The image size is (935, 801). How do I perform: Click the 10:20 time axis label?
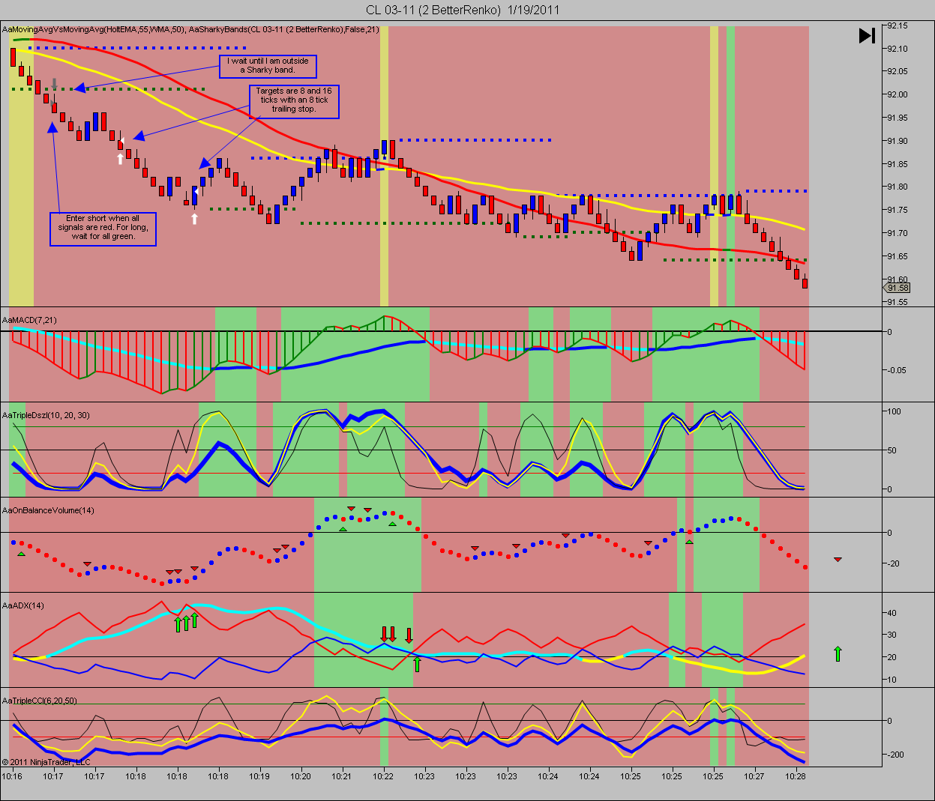pos(301,776)
